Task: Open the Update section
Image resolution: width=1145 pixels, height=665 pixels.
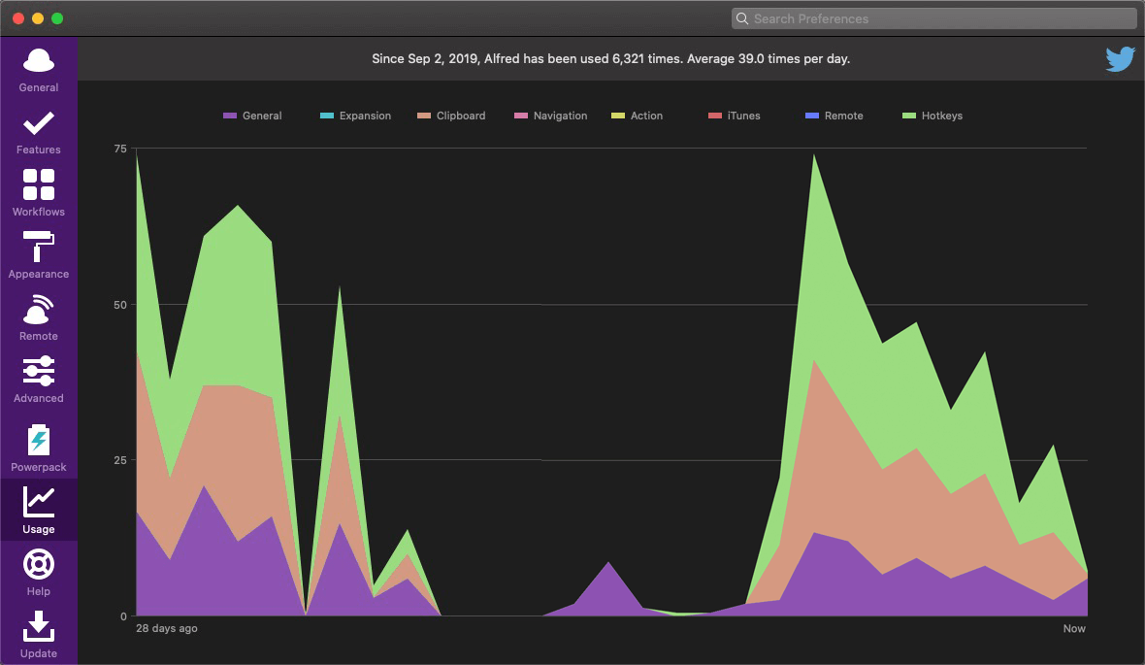Action: [x=39, y=635]
